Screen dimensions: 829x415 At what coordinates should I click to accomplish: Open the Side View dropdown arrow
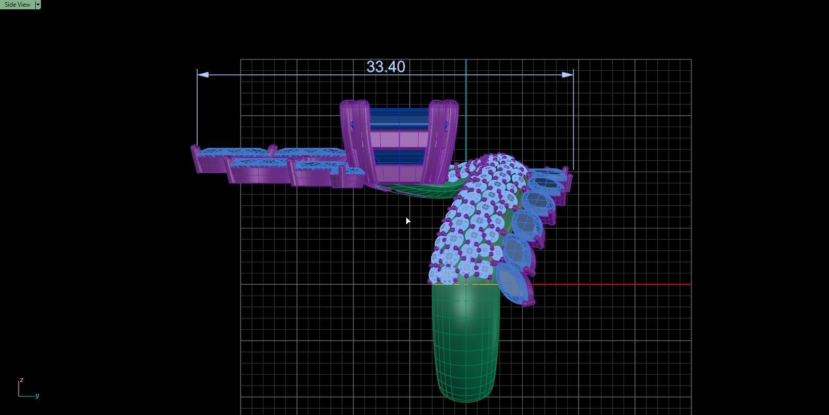pos(37,4)
